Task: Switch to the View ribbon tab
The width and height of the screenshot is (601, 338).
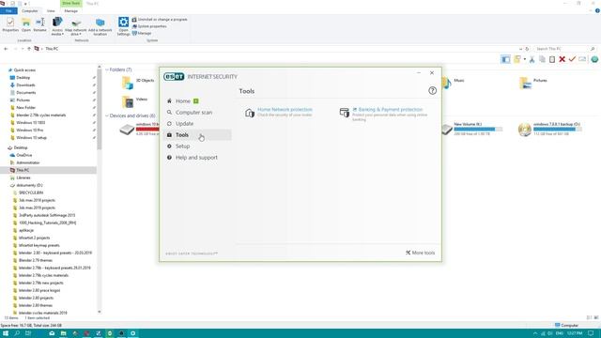Action: click(x=51, y=11)
